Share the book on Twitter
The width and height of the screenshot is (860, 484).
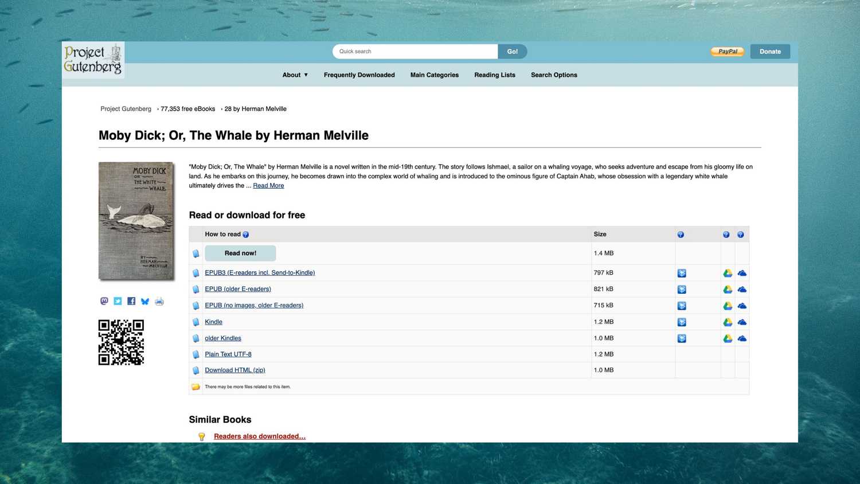118,300
